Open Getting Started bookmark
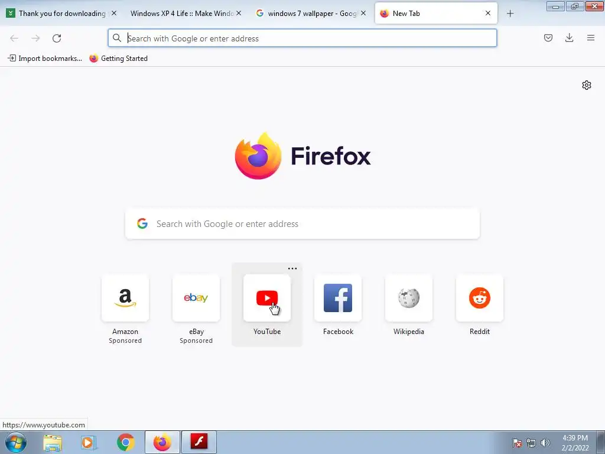605x454 pixels. [x=118, y=59]
